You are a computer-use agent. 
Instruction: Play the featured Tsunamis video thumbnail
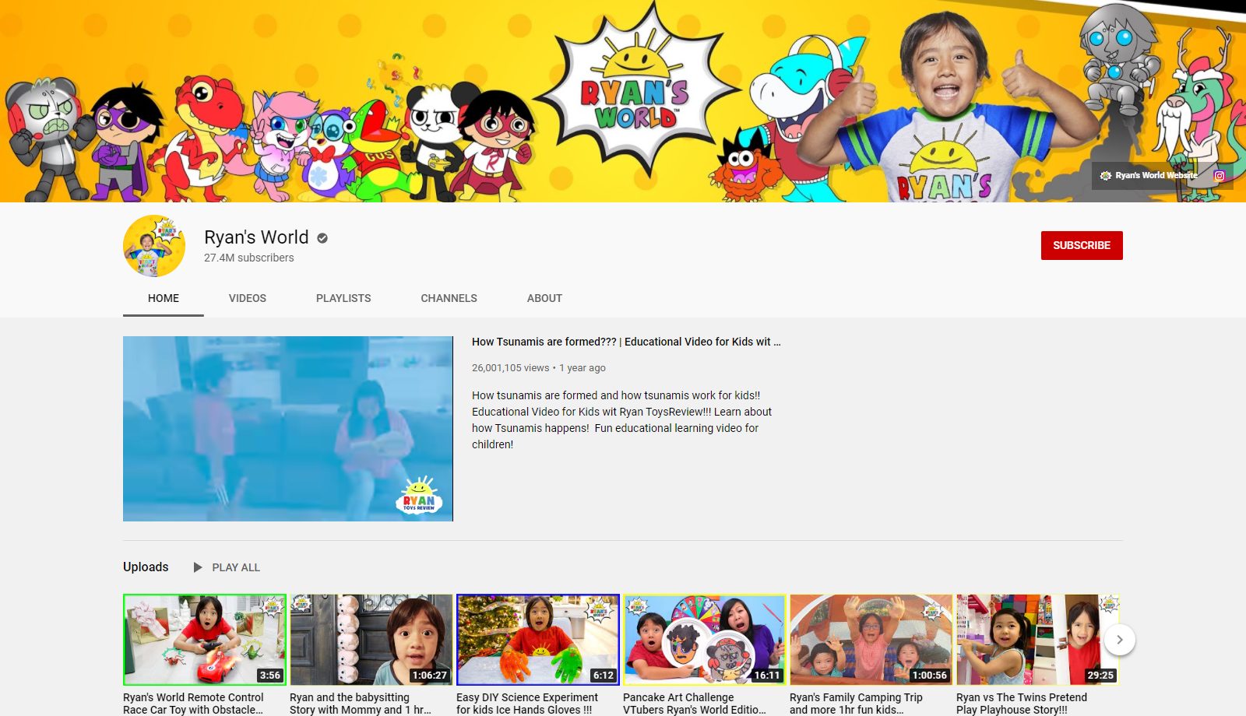point(288,429)
